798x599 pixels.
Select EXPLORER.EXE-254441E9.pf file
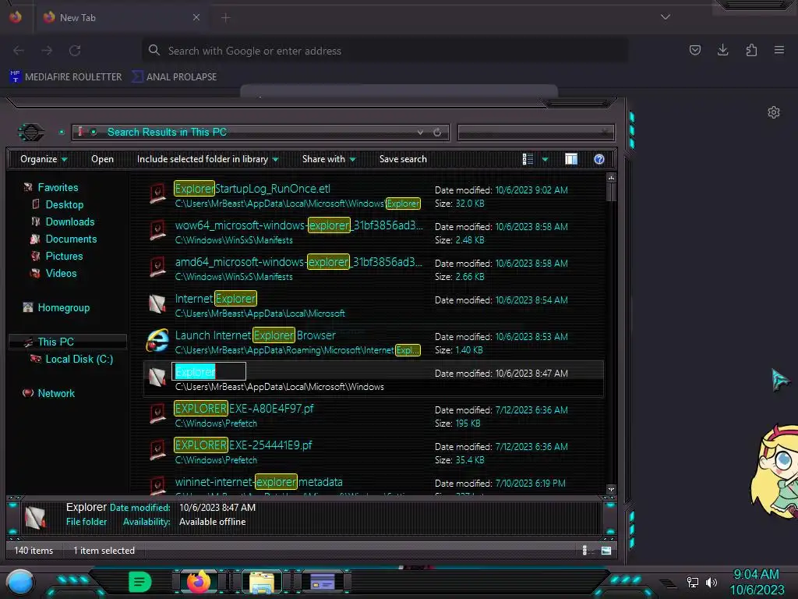[x=374, y=452]
